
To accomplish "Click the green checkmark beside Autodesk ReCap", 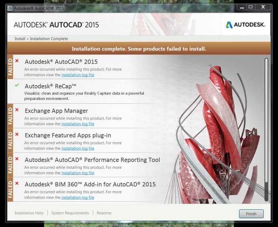I will pyautogui.click(x=17, y=85).
